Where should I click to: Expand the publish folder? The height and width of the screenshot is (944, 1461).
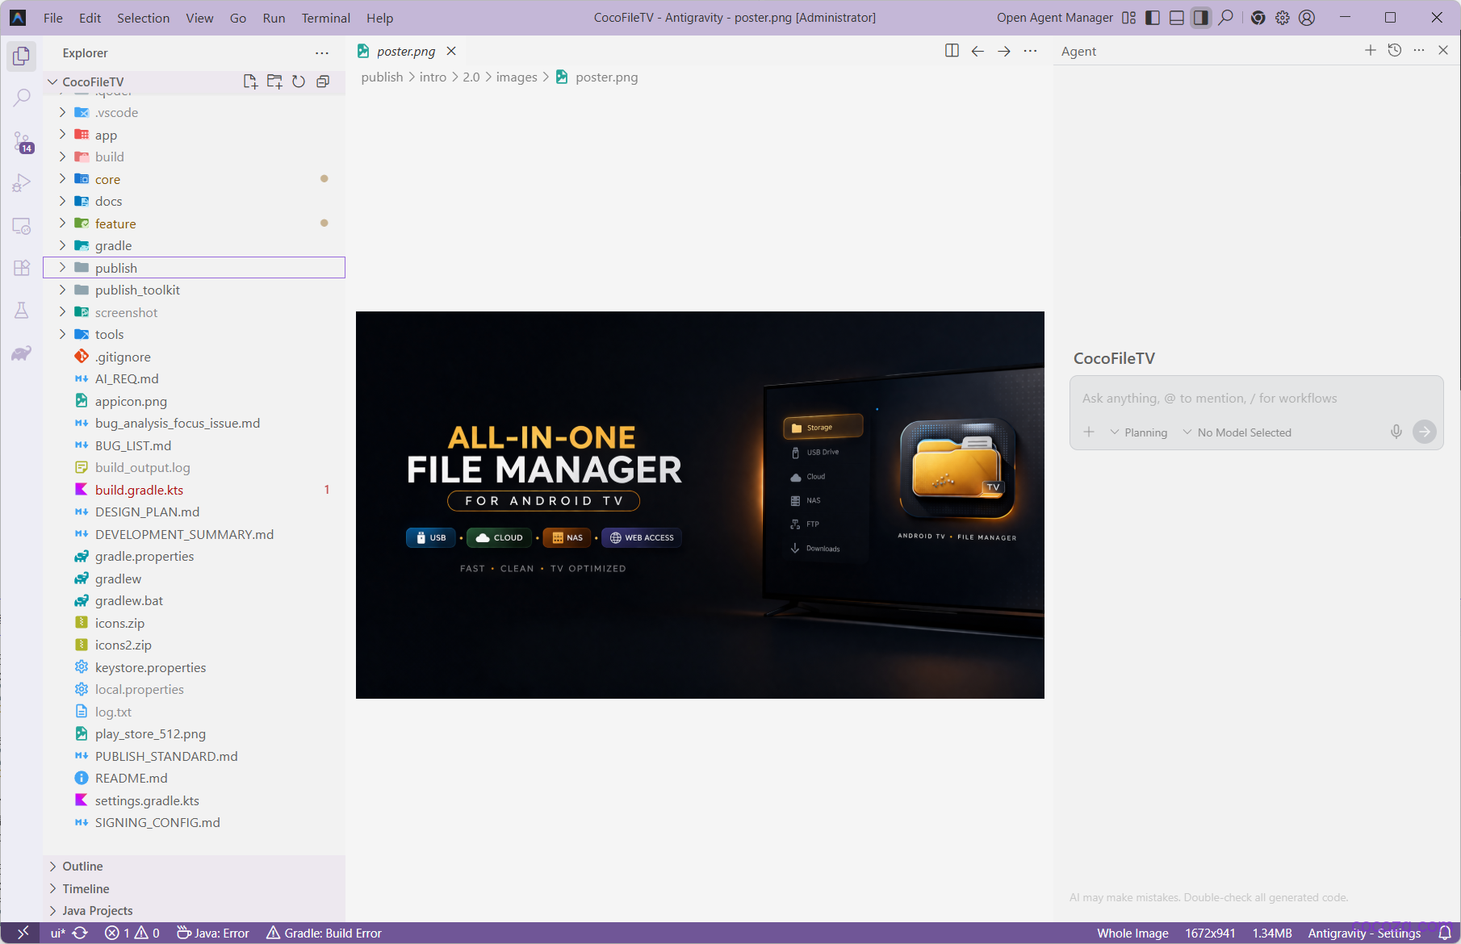(194, 268)
